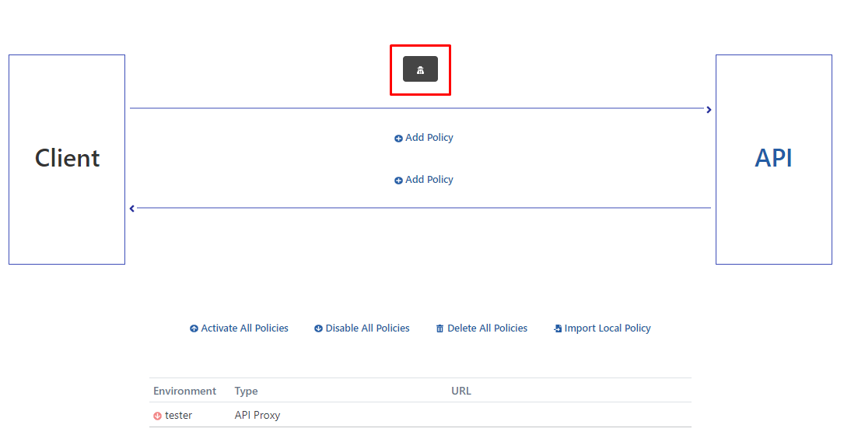Add a policy to the request flow
The image size is (844, 446).
[429, 138]
